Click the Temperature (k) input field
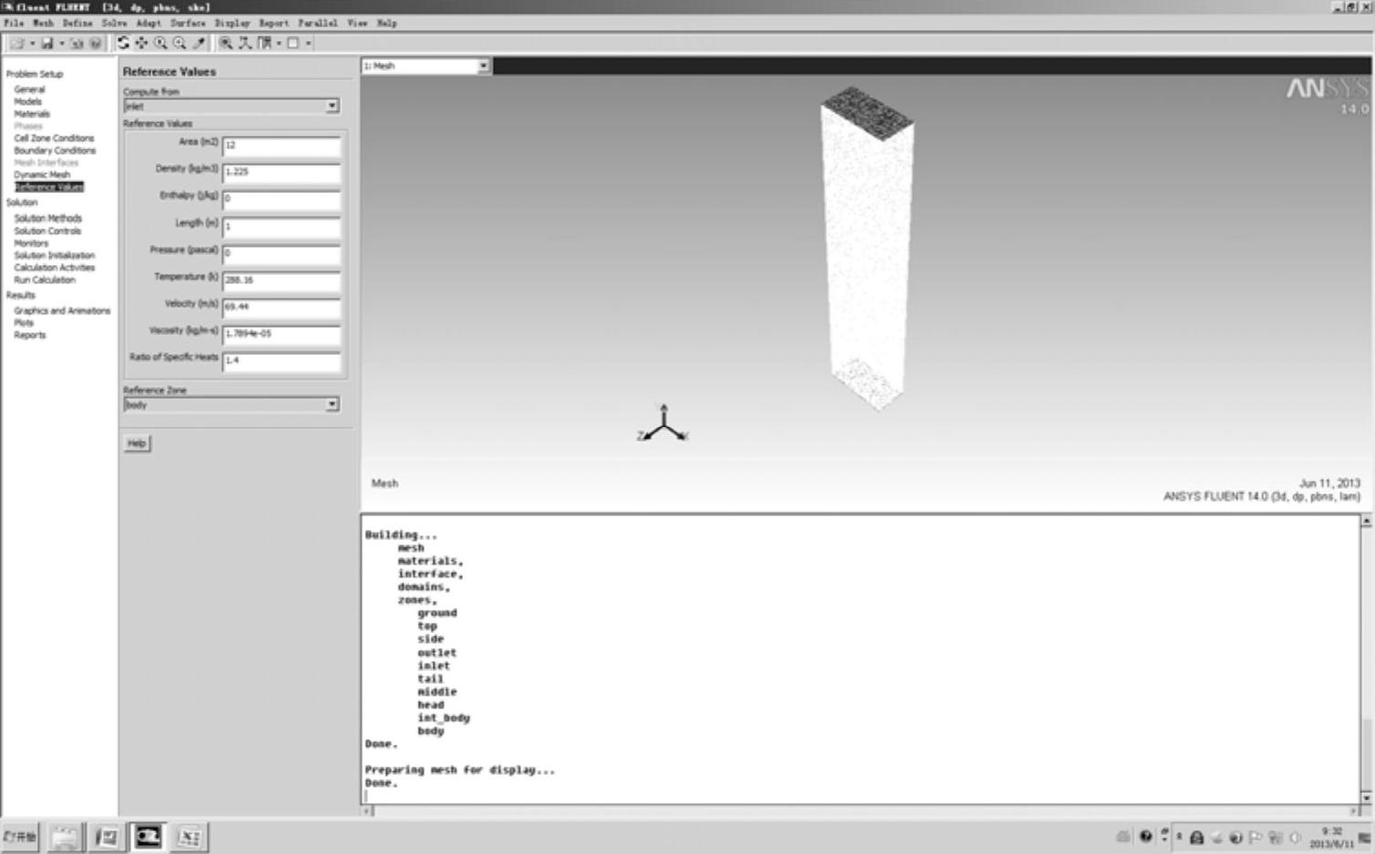1375x854 pixels. pyautogui.click(x=282, y=280)
